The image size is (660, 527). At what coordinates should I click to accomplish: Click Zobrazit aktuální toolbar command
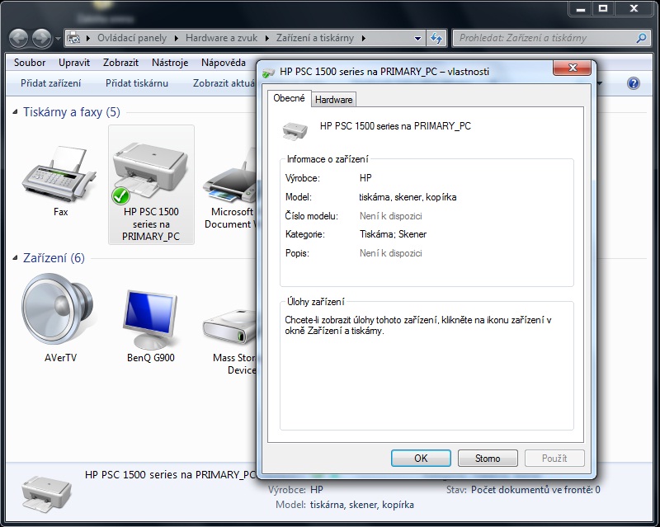224,83
